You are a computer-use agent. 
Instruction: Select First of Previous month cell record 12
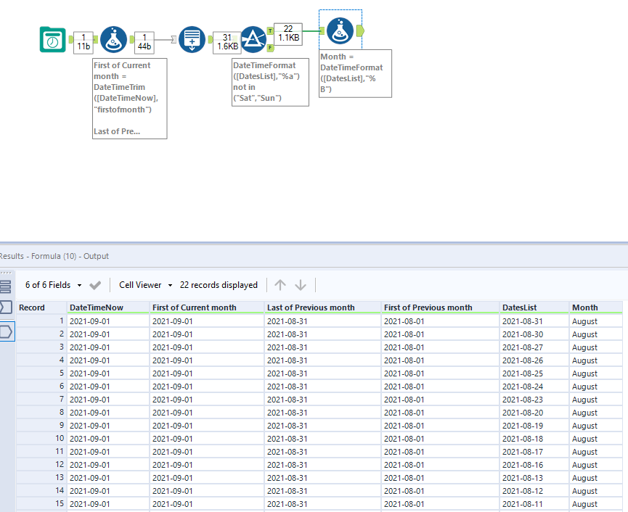click(x=441, y=465)
